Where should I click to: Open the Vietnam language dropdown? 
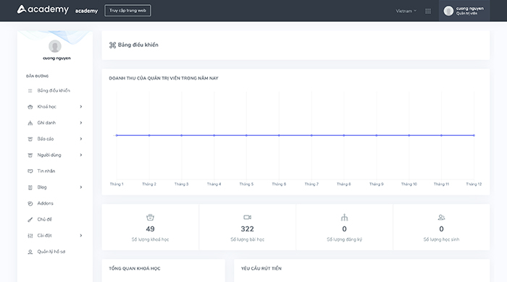point(406,11)
